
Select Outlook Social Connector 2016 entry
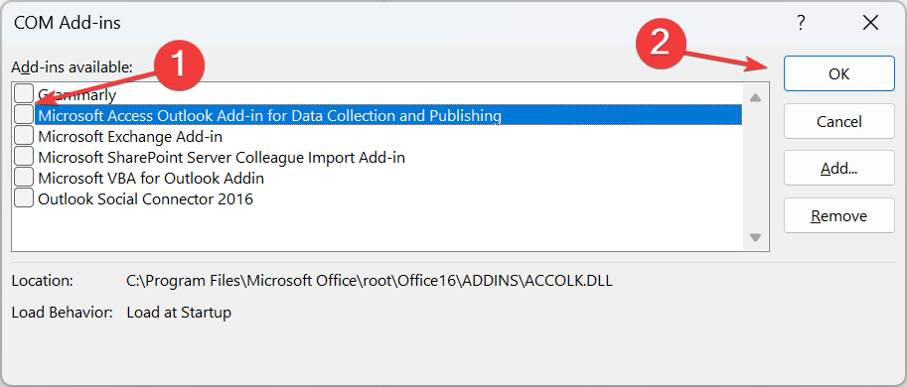[146, 198]
